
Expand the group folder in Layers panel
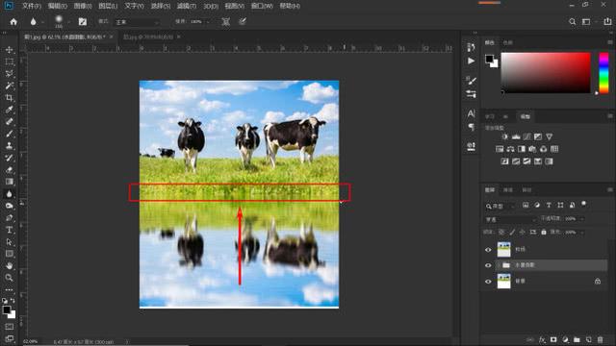pos(499,265)
